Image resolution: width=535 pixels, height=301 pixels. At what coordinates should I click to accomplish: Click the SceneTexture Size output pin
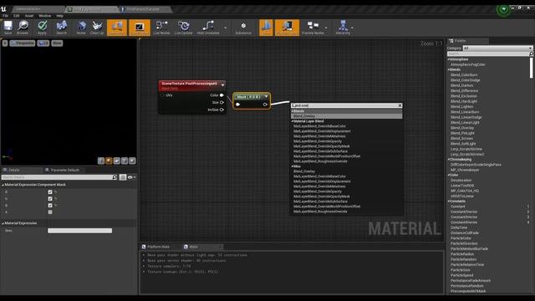coord(222,102)
